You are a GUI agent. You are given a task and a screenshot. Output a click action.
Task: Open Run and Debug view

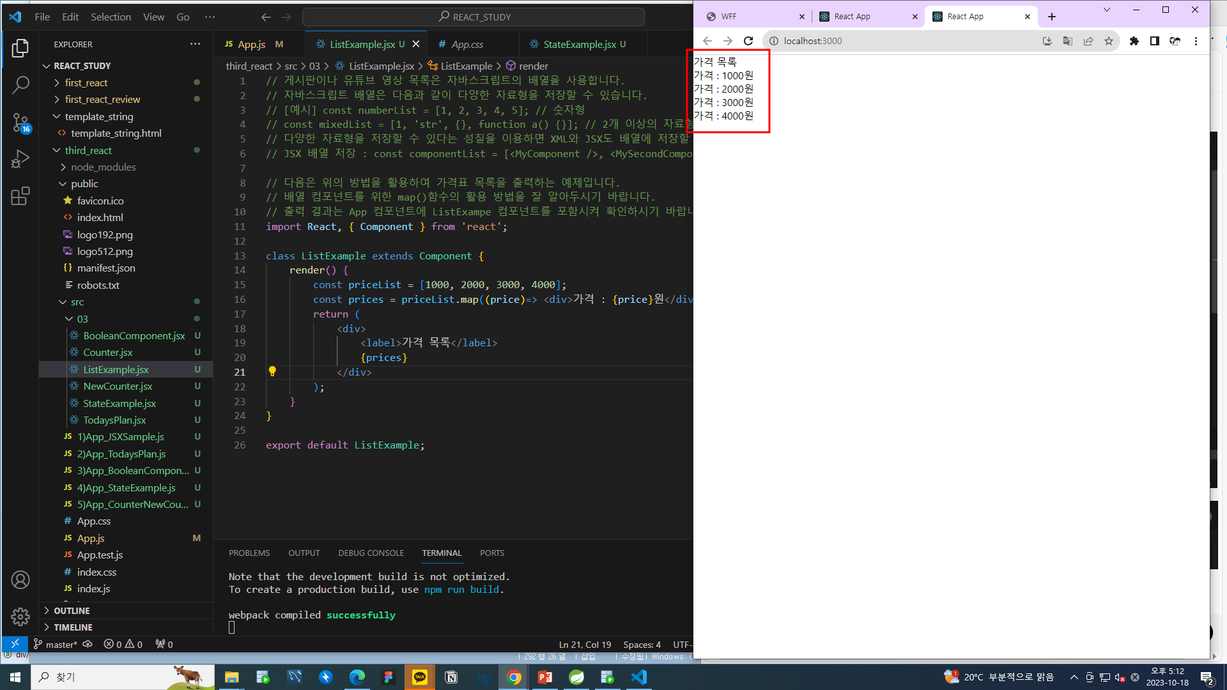[20, 158]
